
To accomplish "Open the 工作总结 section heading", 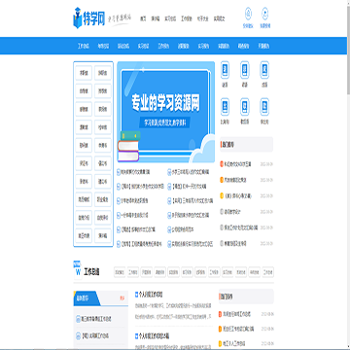I will tap(91, 272).
